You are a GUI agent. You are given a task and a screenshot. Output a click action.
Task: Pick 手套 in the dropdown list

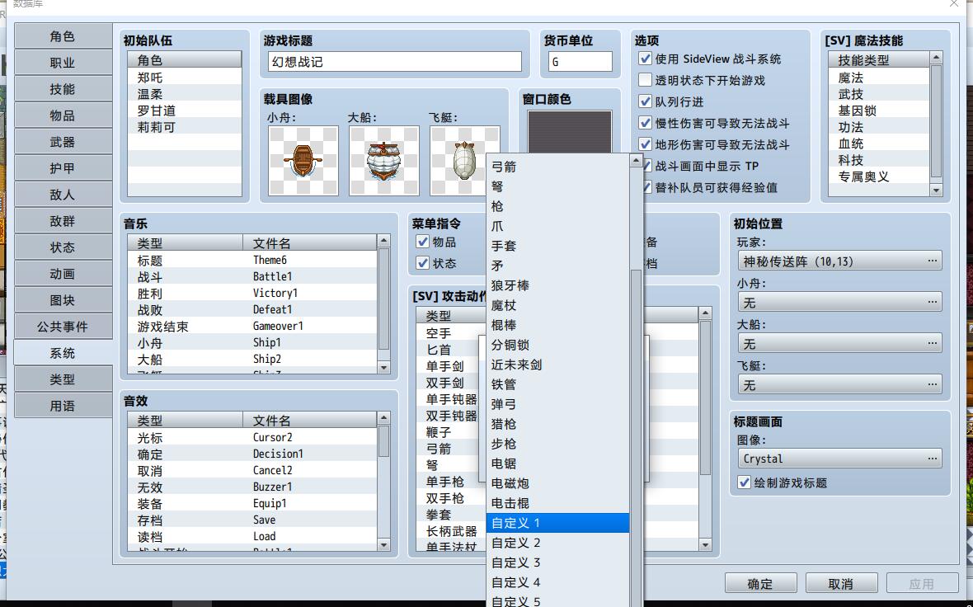click(558, 246)
